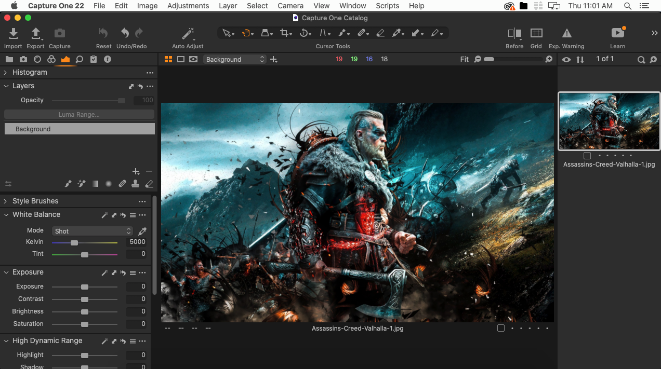Select the Assassins-Creed-Valhalla-1 thumbnail

pyautogui.click(x=609, y=121)
